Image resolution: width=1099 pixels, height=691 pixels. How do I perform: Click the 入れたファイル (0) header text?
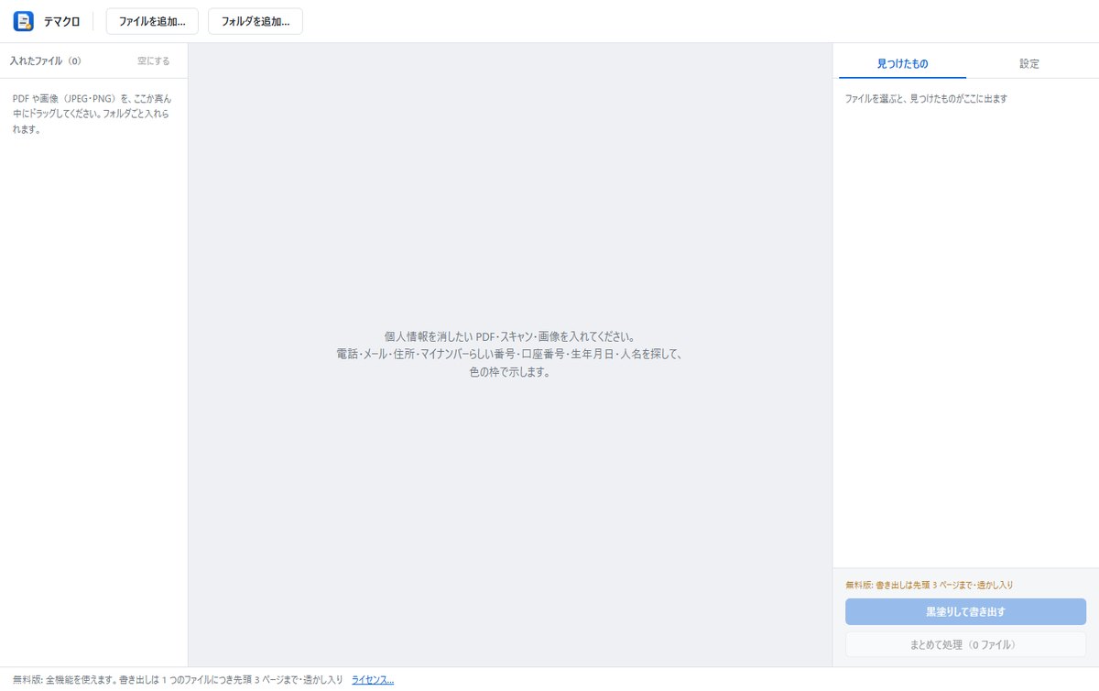point(45,61)
